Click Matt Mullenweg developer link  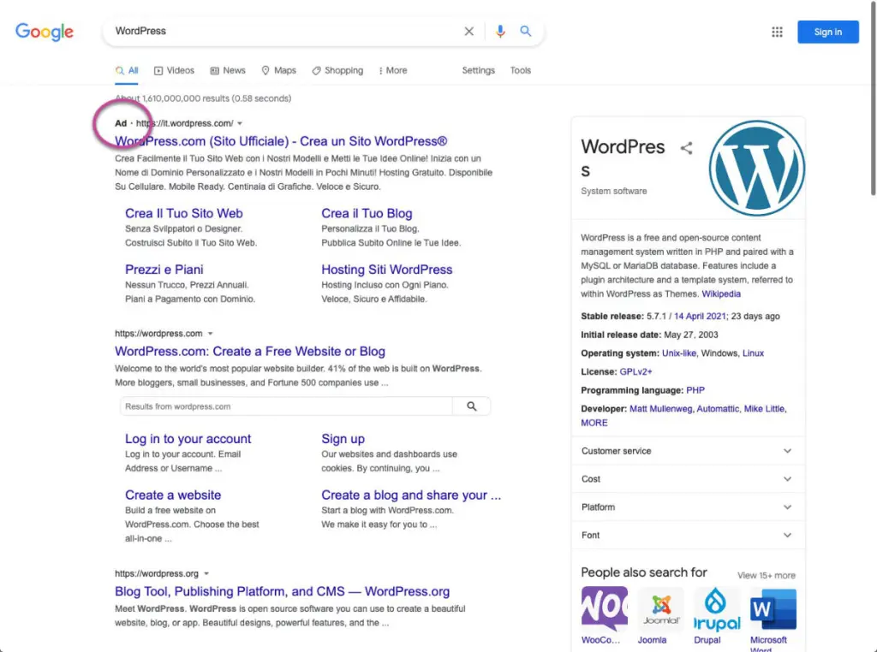(661, 409)
